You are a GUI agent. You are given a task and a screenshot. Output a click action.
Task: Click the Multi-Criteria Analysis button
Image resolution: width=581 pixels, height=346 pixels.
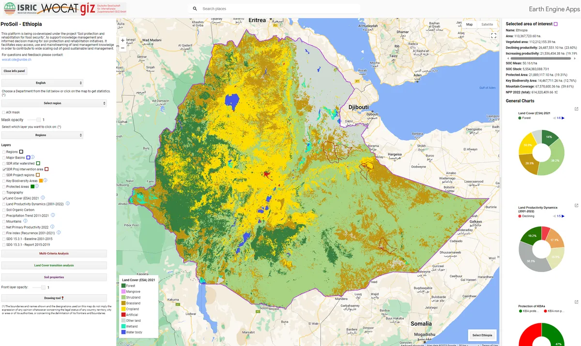pyautogui.click(x=54, y=254)
